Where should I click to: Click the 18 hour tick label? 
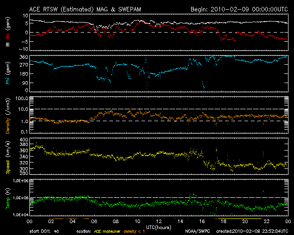pos(223,221)
